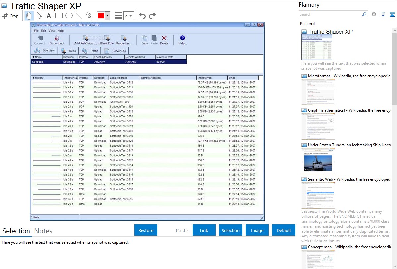Click the Paste Link button
The image size is (397, 269).
pos(204,230)
